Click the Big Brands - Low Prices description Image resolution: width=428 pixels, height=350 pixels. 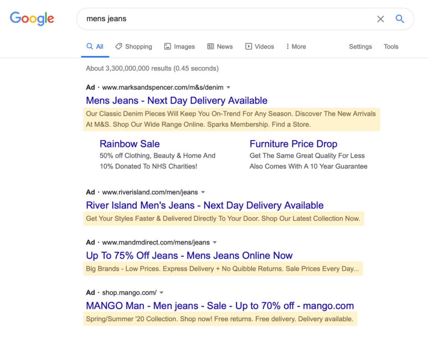pyautogui.click(x=223, y=269)
